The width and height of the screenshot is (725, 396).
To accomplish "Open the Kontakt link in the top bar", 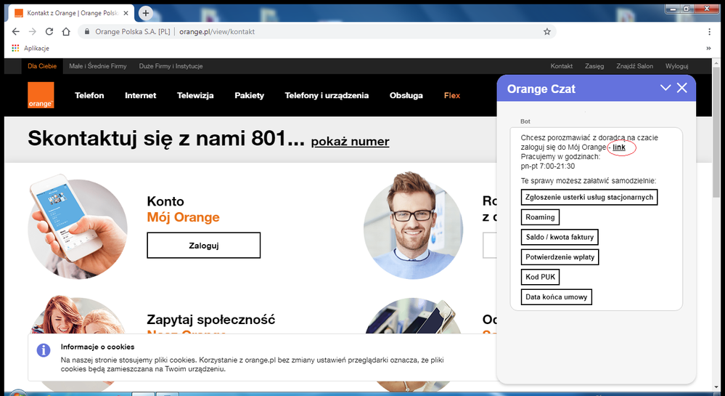I will click(x=561, y=66).
